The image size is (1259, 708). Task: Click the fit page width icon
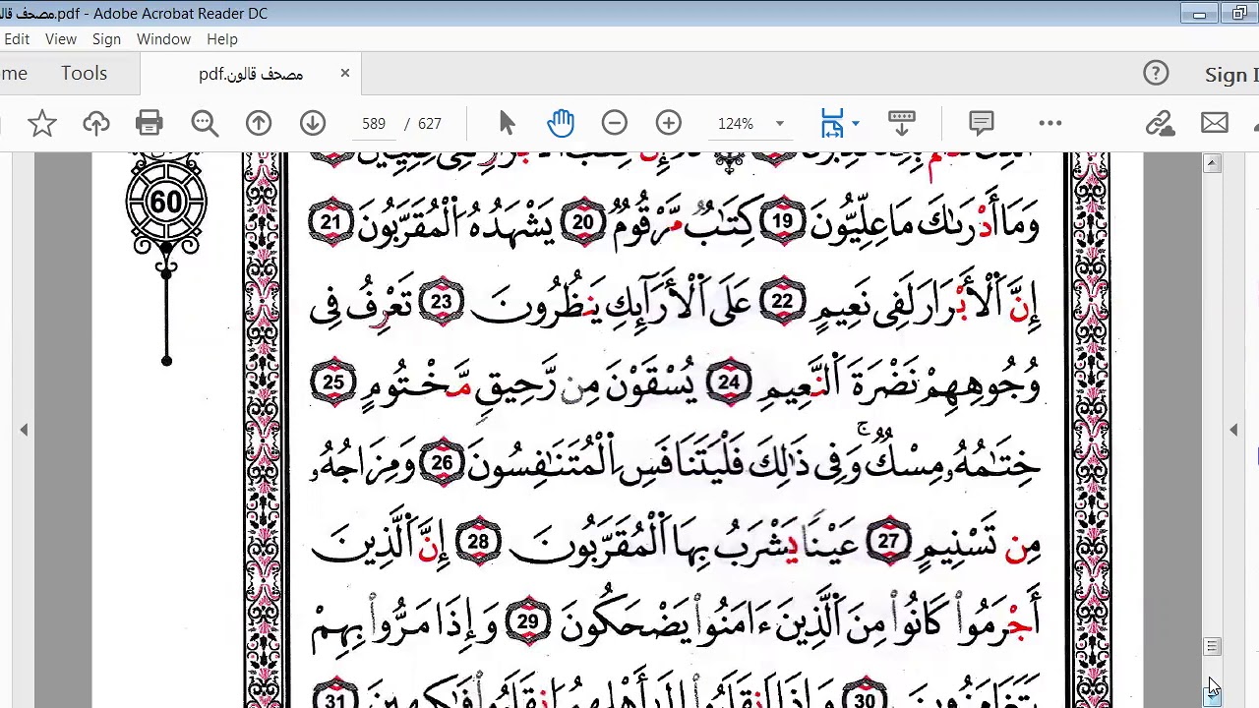pos(832,123)
